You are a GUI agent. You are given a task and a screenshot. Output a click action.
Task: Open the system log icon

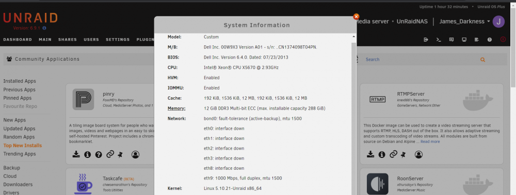point(477,40)
